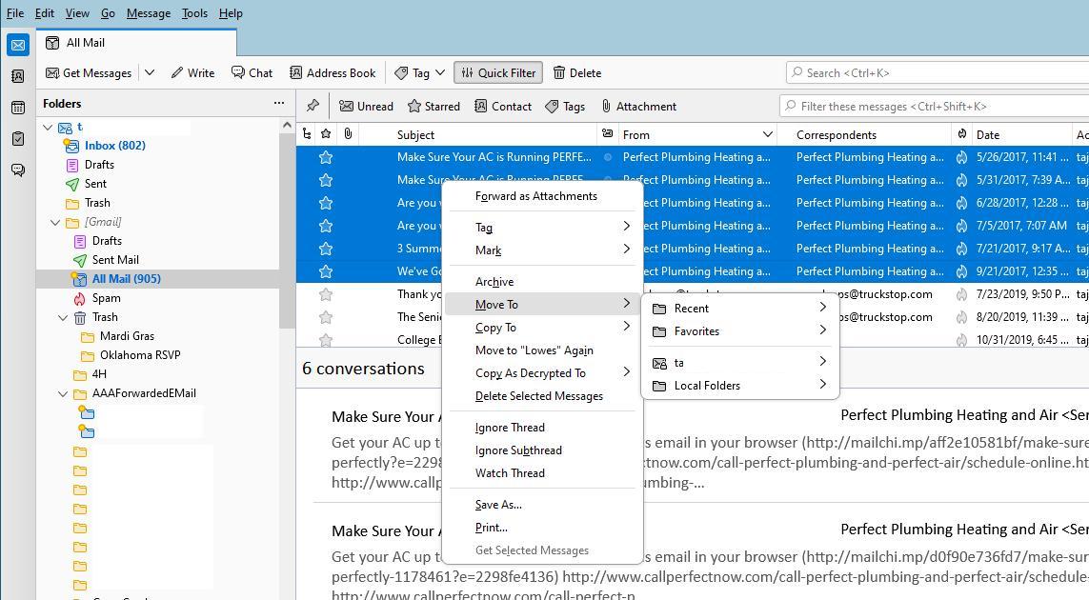Select Archive from the context menu
The width and height of the screenshot is (1089, 600).
coord(494,281)
